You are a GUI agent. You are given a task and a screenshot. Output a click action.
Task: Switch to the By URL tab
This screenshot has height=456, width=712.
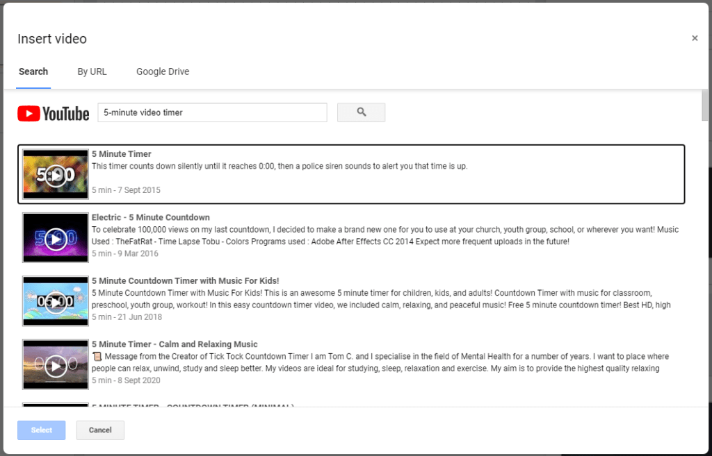[x=92, y=71]
